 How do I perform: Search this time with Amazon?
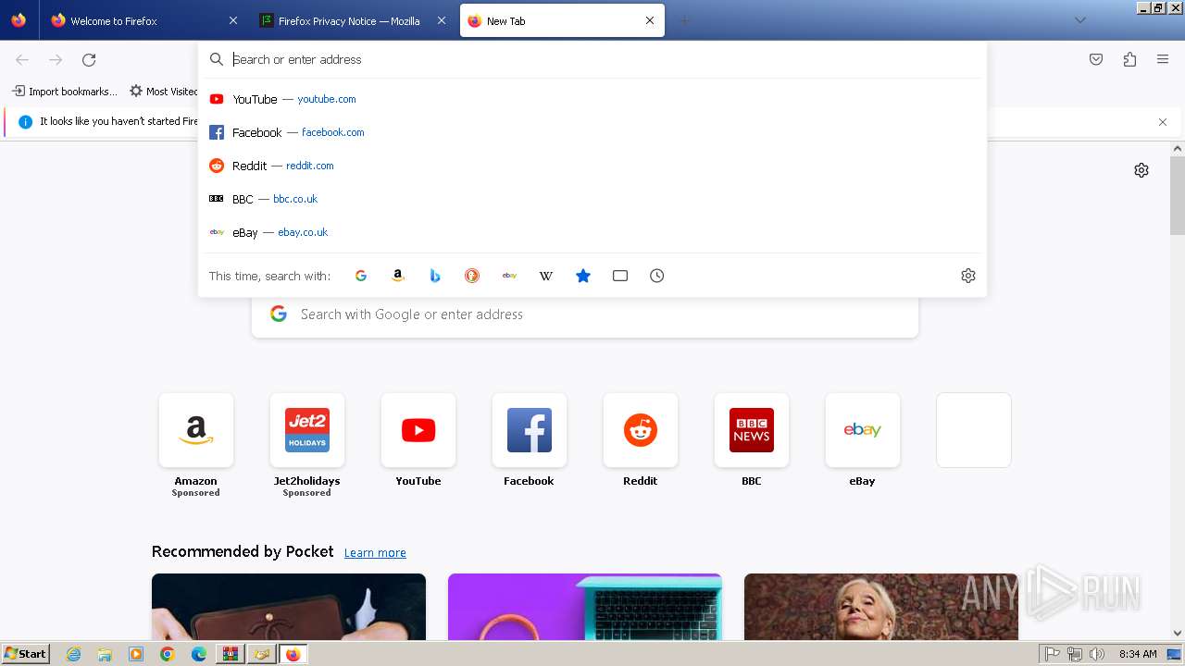tap(398, 276)
